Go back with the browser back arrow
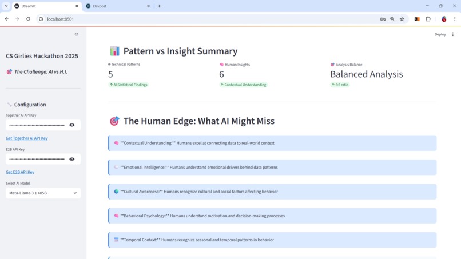 tap(7, 19)
